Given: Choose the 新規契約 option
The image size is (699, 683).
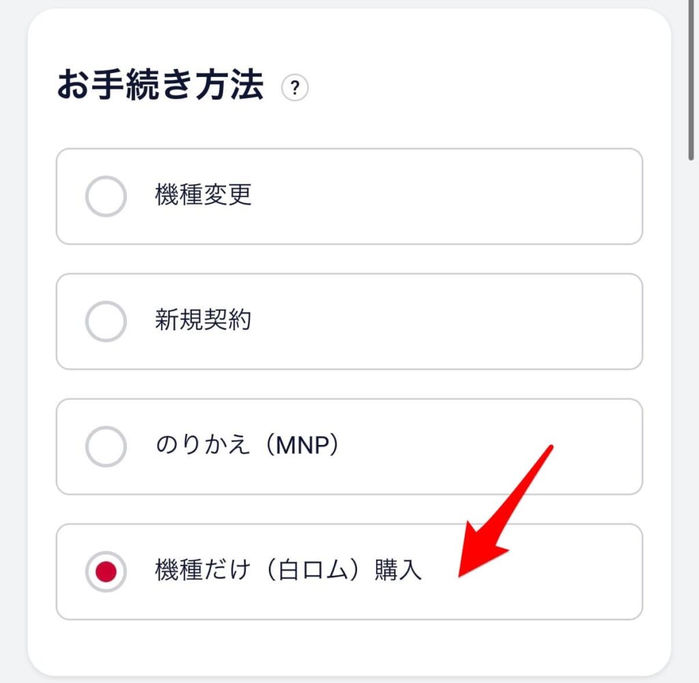Looking at the screenshot, I should tap(106, 321).
